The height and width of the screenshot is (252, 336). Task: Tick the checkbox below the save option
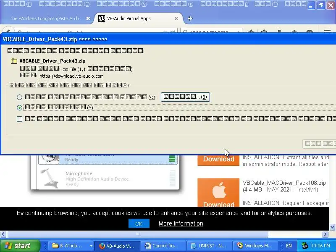click(x=19, y=119)
